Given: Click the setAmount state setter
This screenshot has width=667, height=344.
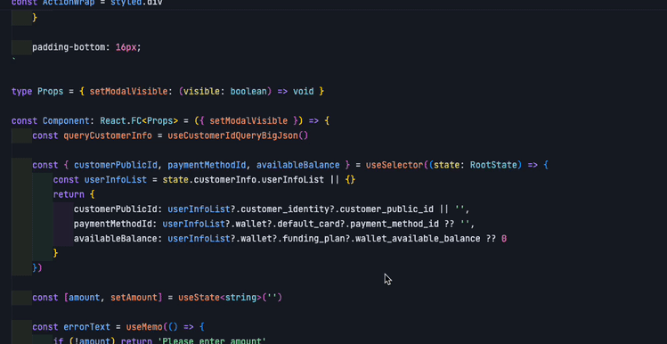Looking at the screenshot, I should click(134, 298).
